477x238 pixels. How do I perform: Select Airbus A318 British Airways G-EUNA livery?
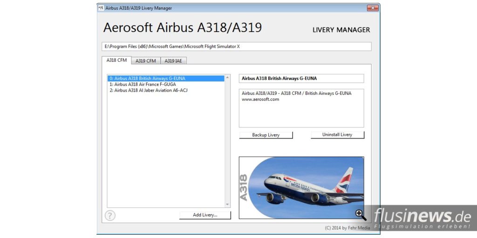pyautogui.click(x=166, y=78)
